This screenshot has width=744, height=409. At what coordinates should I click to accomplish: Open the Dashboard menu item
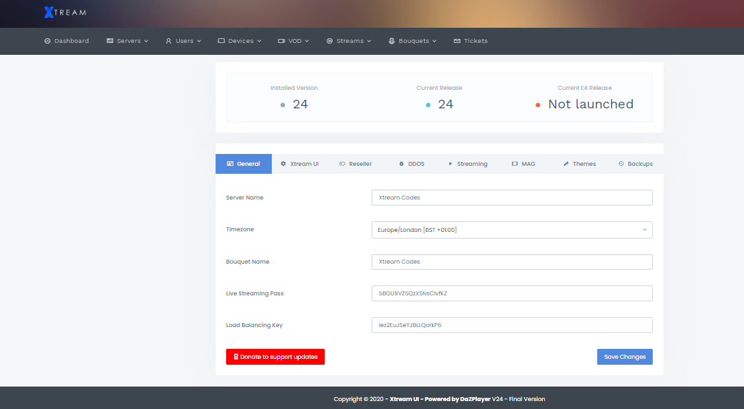coord(66,41)
